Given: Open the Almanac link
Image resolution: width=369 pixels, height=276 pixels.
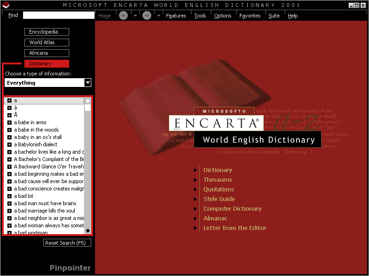Looking at the screenshot, I should (215, 218).
